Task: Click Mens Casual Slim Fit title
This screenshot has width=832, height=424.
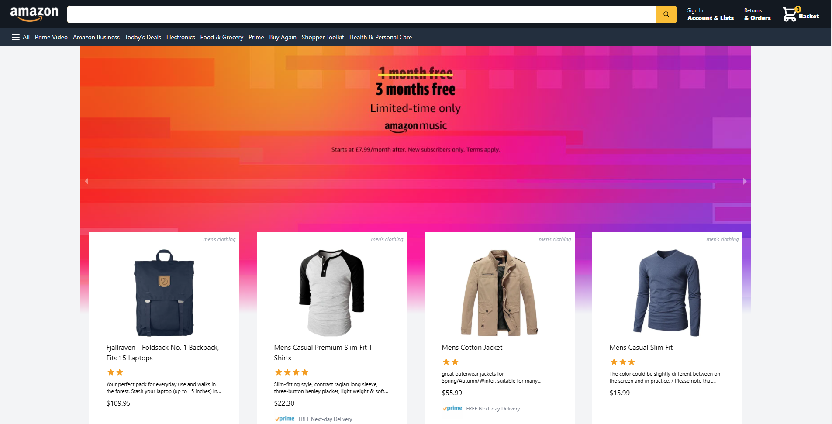Action: [x=641, y=348]
